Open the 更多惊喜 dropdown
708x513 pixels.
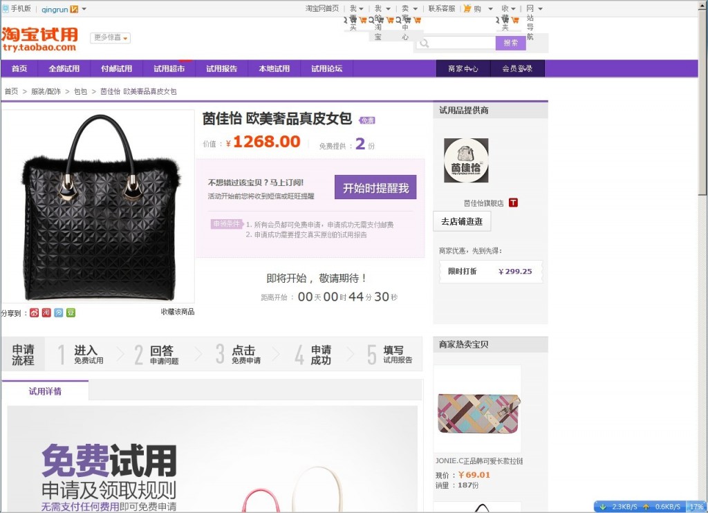[x=111, y=37]
